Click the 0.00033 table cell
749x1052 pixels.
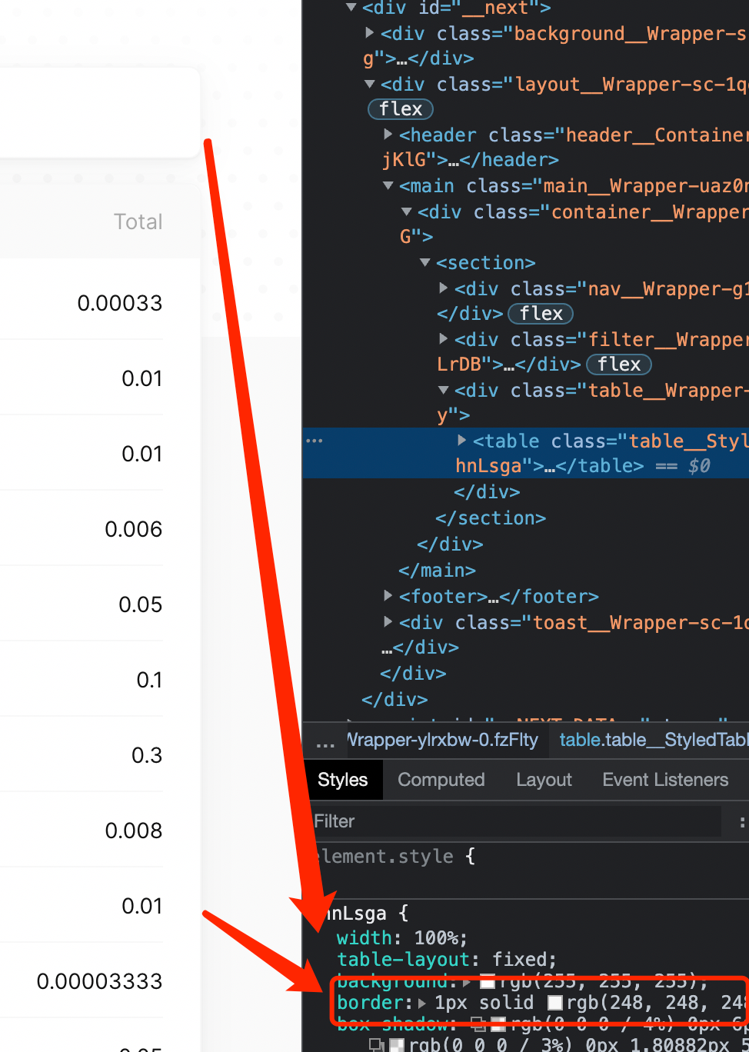pos(120,303)
